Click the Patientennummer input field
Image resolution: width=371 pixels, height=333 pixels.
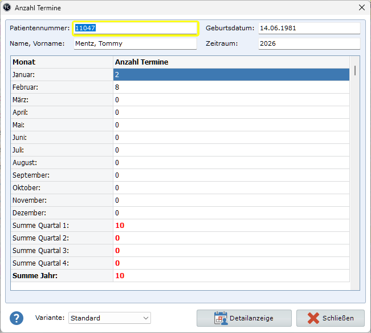click(135, 28)
